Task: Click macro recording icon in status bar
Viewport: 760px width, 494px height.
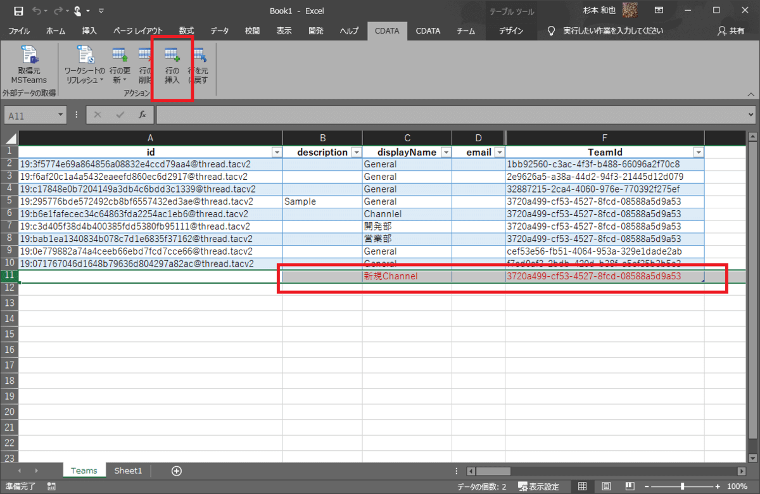Action: click(51, 486)
